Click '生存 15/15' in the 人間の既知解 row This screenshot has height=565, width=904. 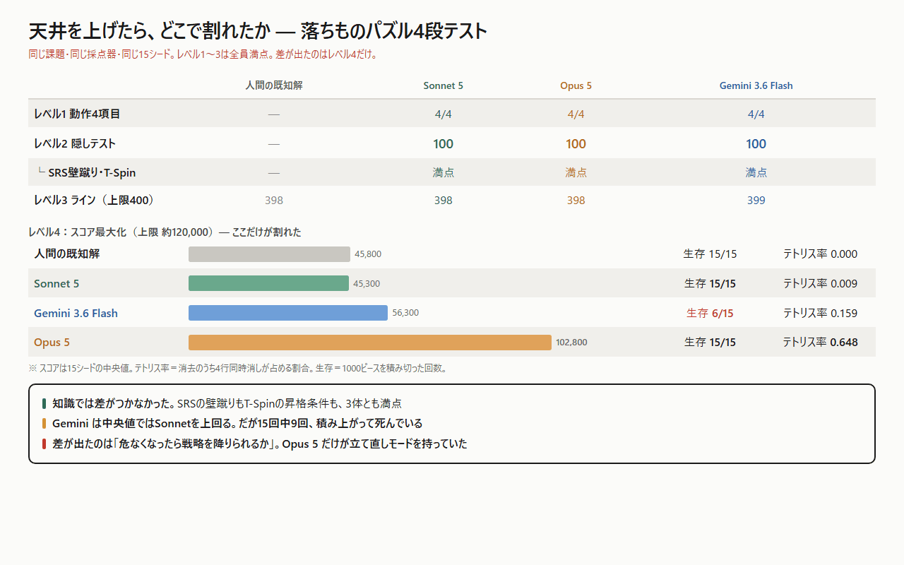click(710, 254)
